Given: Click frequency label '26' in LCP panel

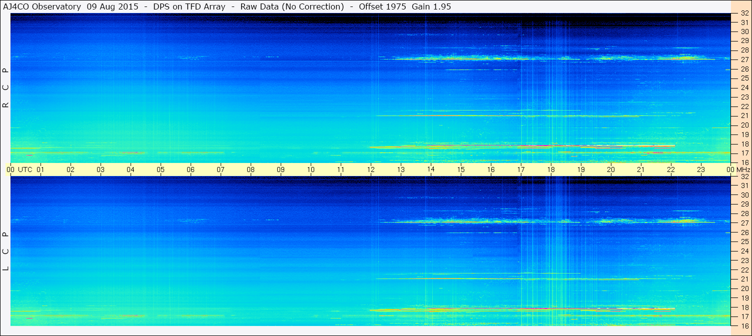Looking at the screenshot, I should [x=744, y=232].
